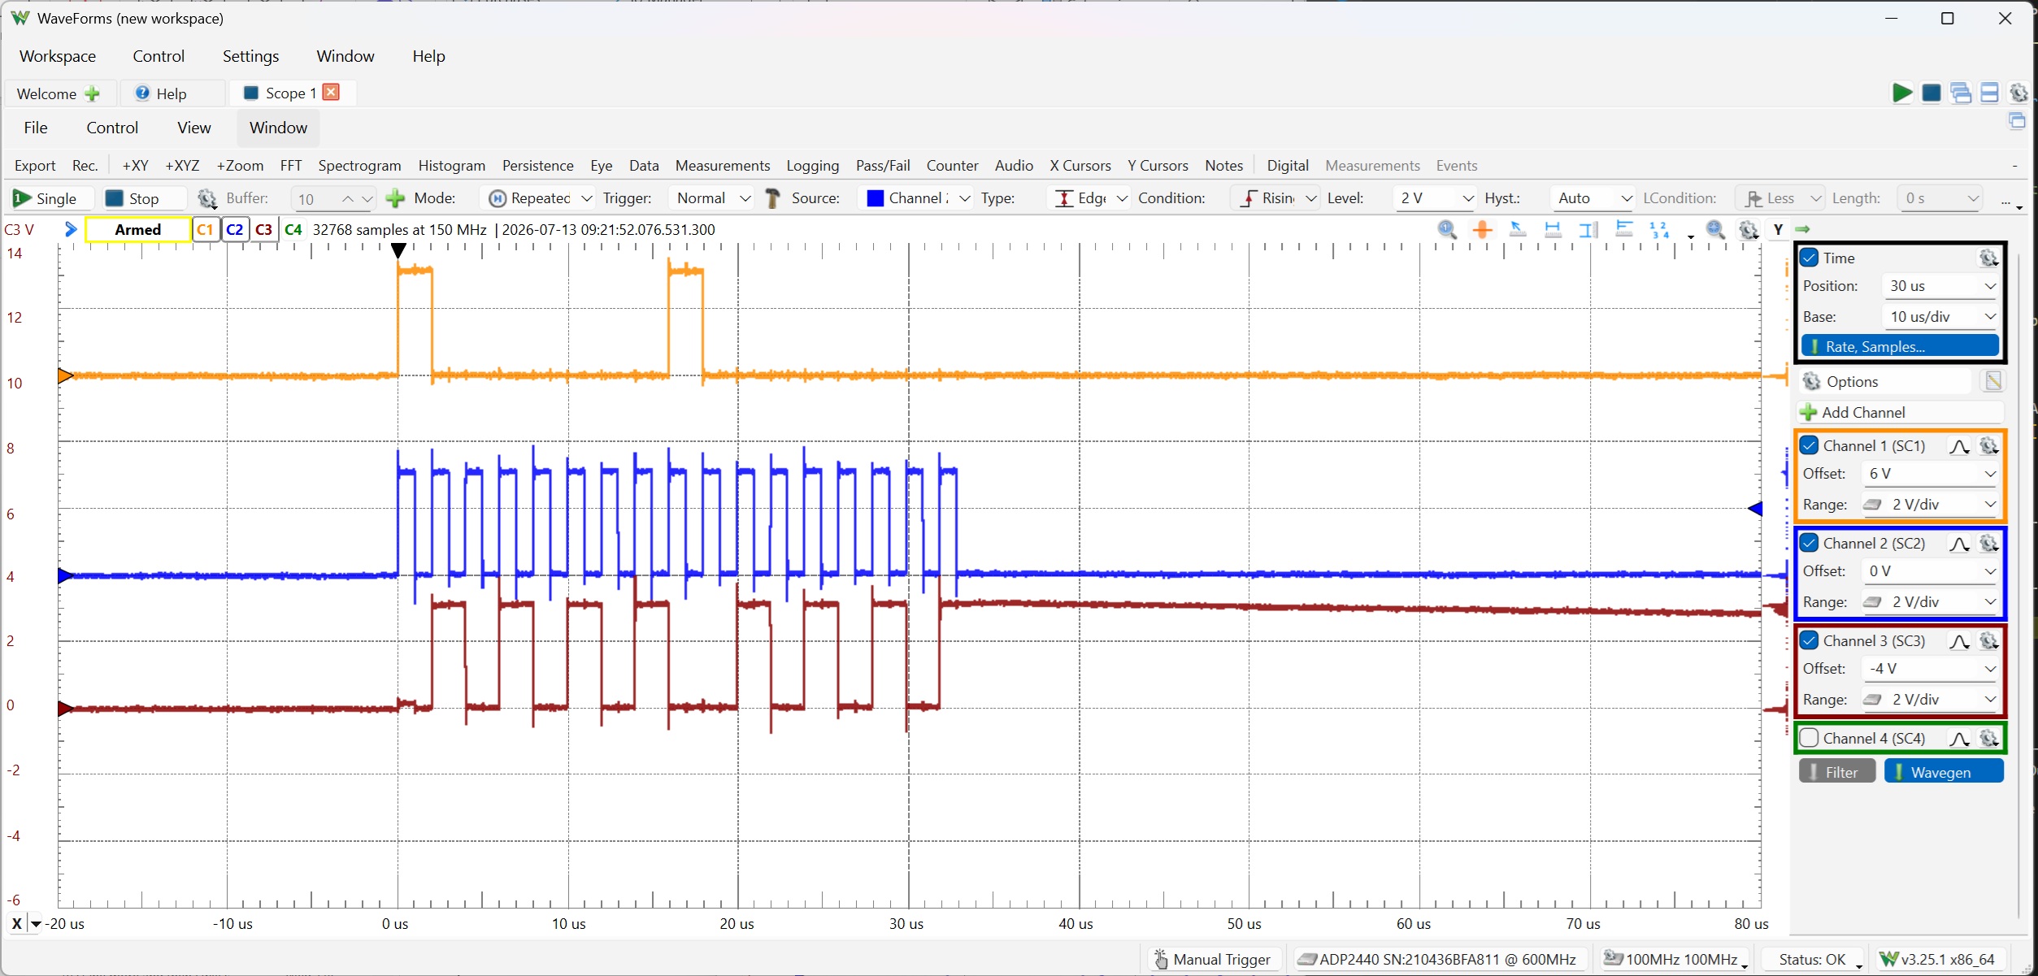2038x976 pixels.
Task: Open the Workspace menu
Action: 58,56
